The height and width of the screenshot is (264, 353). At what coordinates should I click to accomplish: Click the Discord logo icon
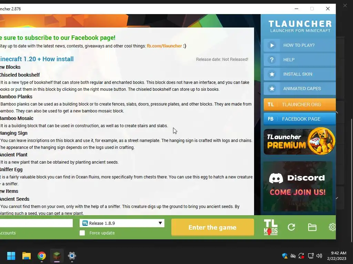[276, 178]
